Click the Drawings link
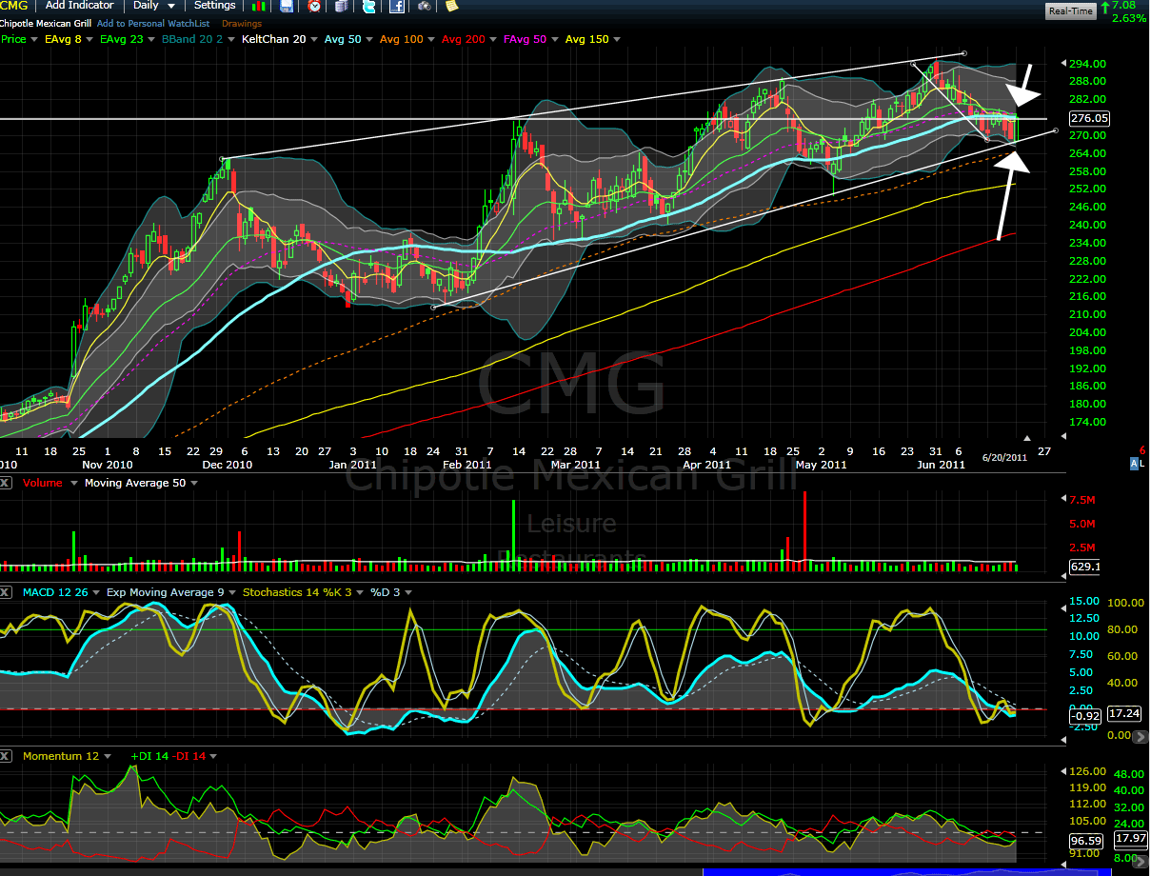 [x=241, y=22]
